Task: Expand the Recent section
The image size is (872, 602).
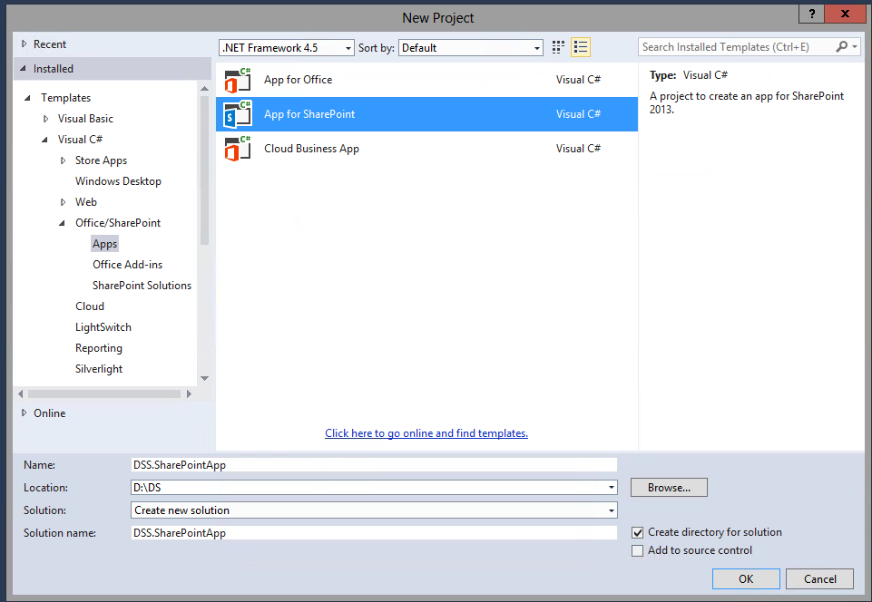Action: pyautogui.click(x=24, y=44)
